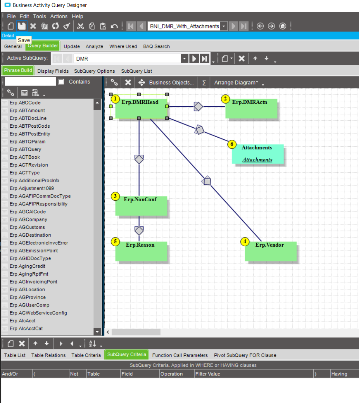
Task: Open the Actions menu
Action: pyautogui.click(x=59, y=16)
